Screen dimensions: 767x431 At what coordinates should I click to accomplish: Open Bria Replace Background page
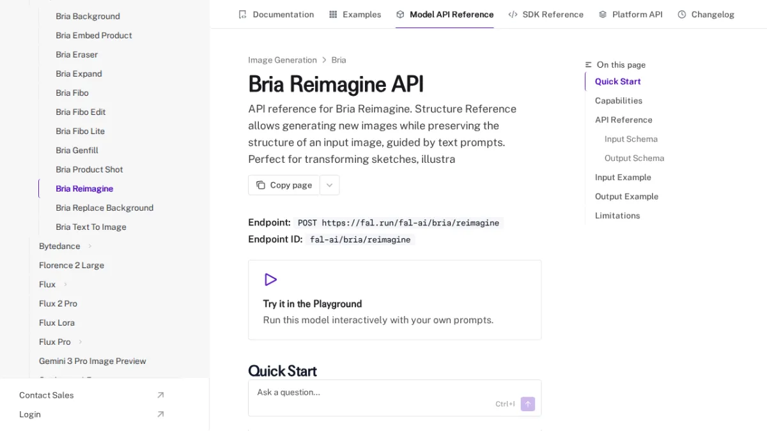pyautogui.click(x=104, y=208)
